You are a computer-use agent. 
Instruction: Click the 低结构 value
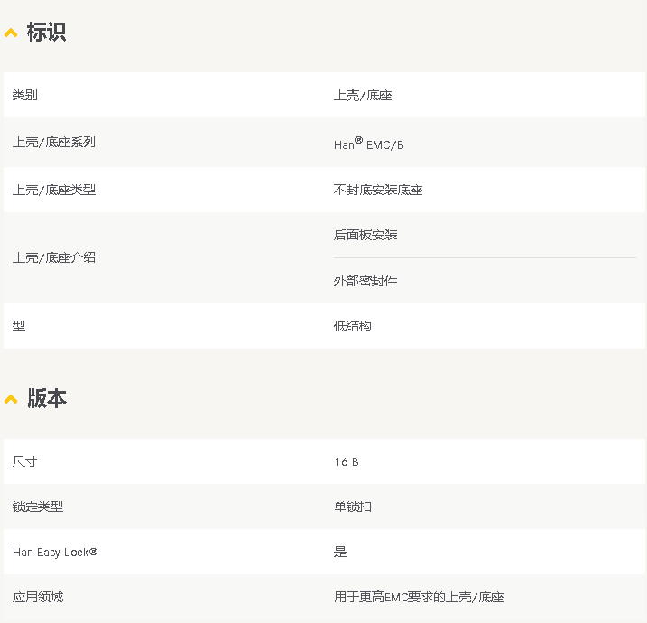point(353,326)
